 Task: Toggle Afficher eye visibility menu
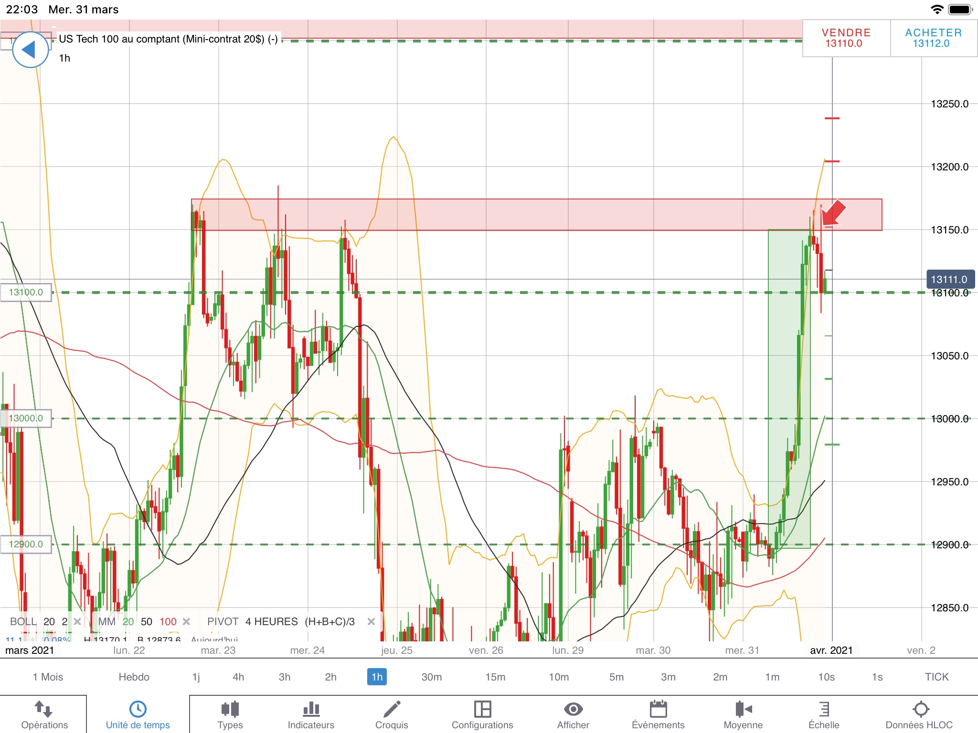pos(573,709)
